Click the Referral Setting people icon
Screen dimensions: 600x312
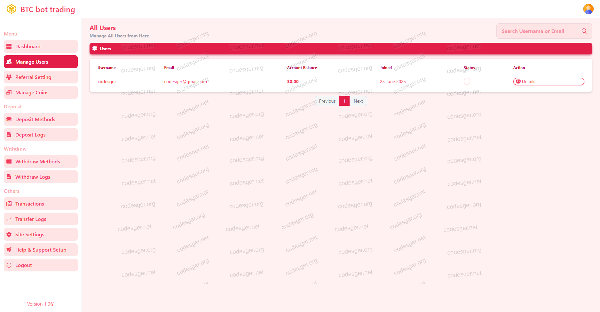coord(9,77)
